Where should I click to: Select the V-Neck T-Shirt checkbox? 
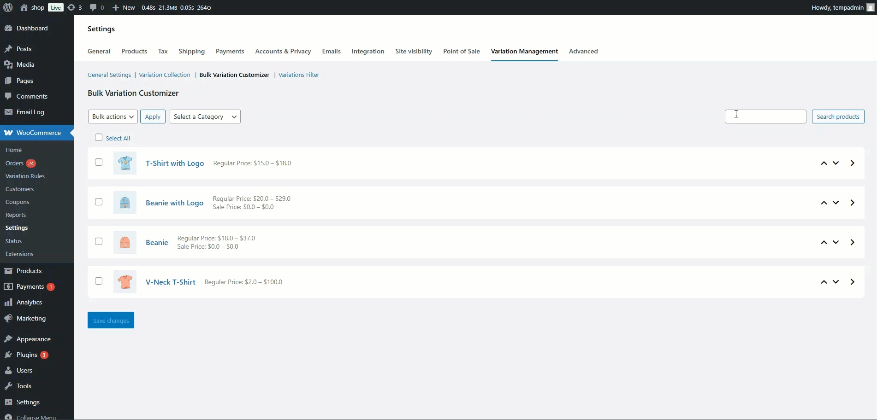point(99,281)
